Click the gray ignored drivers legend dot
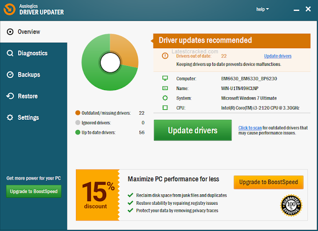Screen dimensions: 318x231 tap(77, 122)
